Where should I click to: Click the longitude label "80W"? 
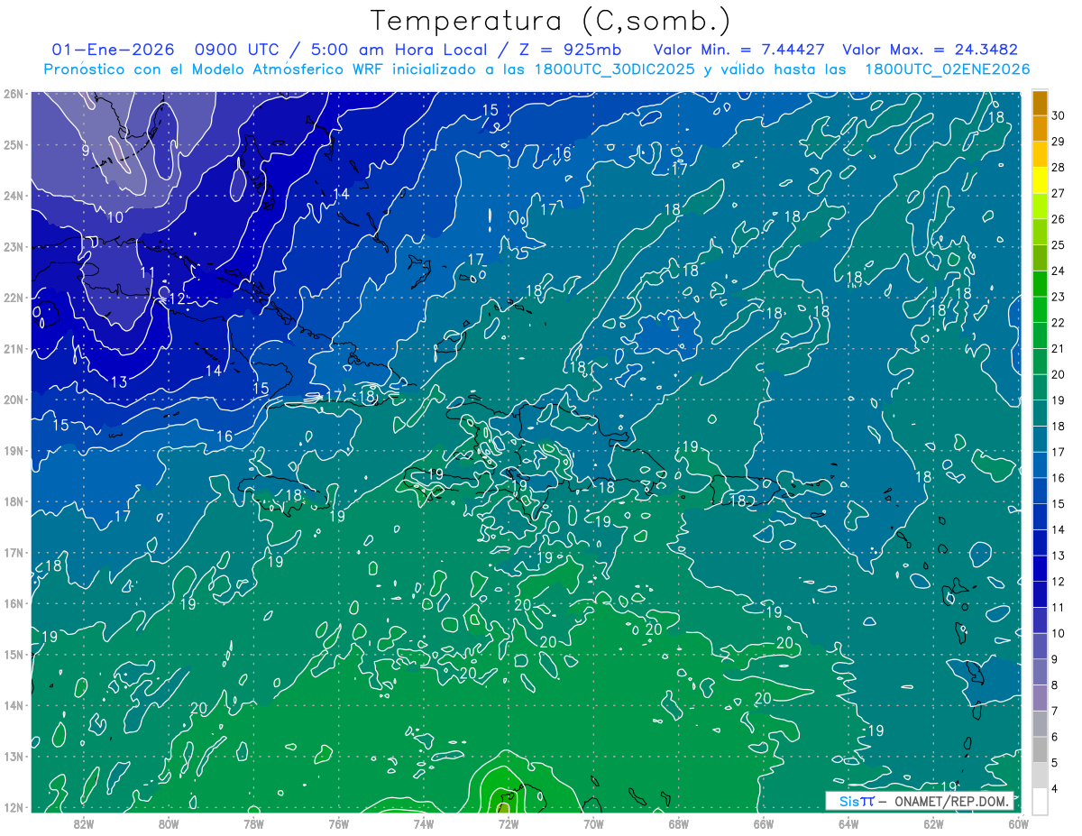(169, 823)
